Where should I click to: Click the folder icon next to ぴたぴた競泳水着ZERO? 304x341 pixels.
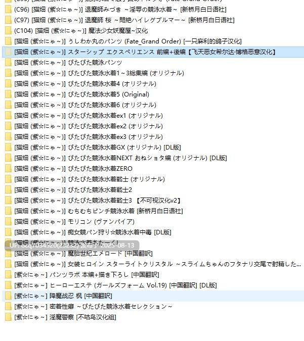(8, 169)
